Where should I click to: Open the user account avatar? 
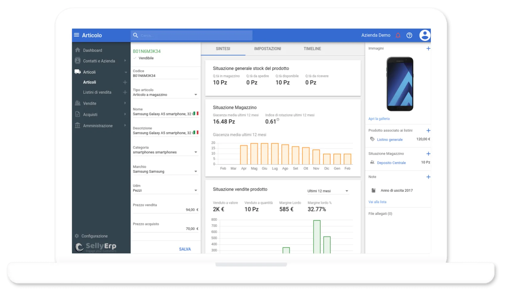coord(425,35)
